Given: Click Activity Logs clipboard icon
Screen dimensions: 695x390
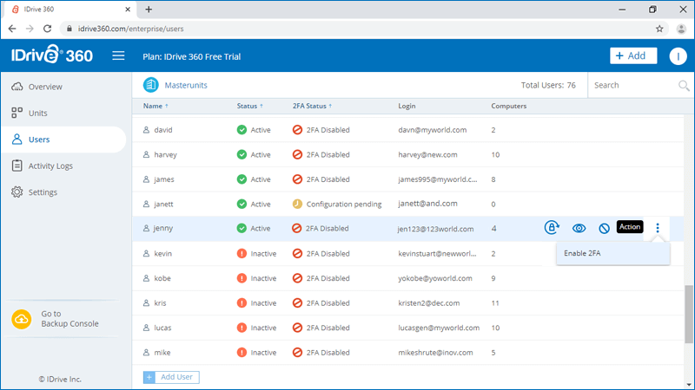Looking at the screenshot, I should point(17,166).
